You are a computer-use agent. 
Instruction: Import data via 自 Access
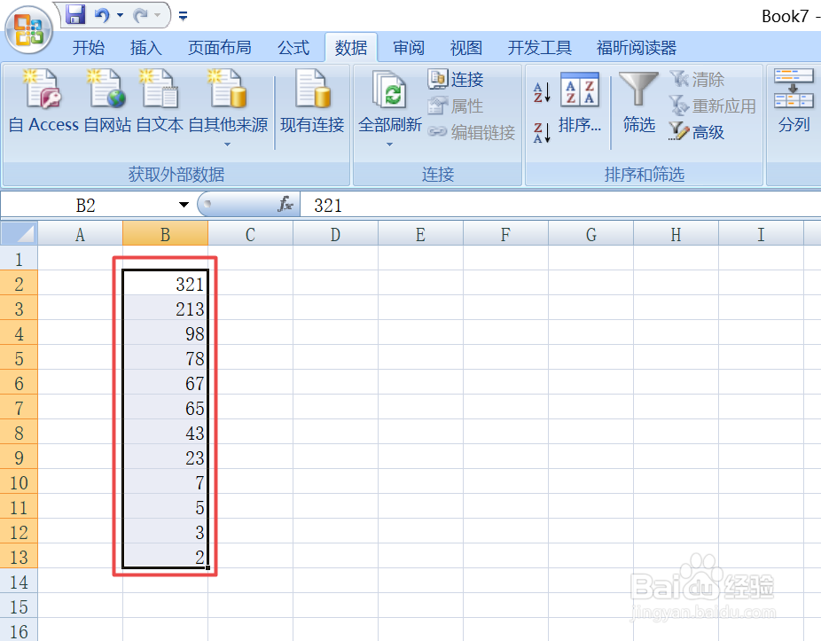43,102
